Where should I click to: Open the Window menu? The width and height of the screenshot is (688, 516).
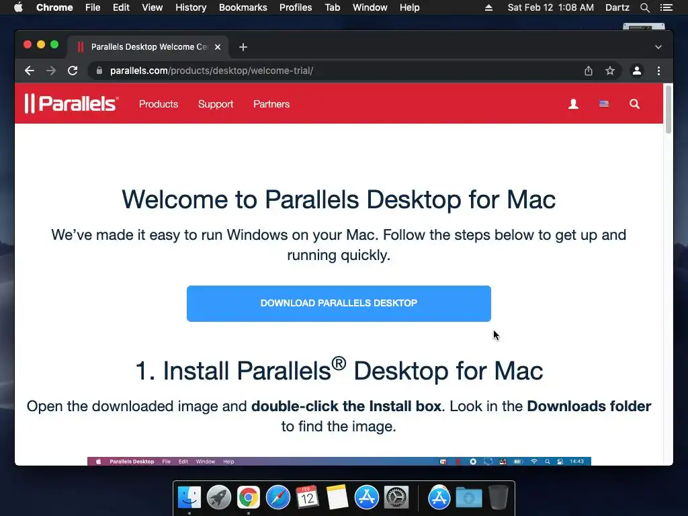tap(370, 7)
